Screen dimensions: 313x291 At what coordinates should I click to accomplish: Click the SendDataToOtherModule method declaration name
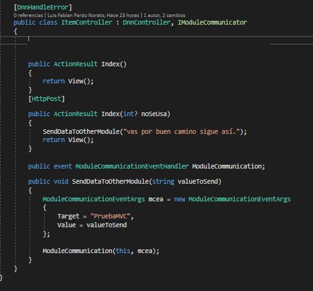(x=110, y=181)
